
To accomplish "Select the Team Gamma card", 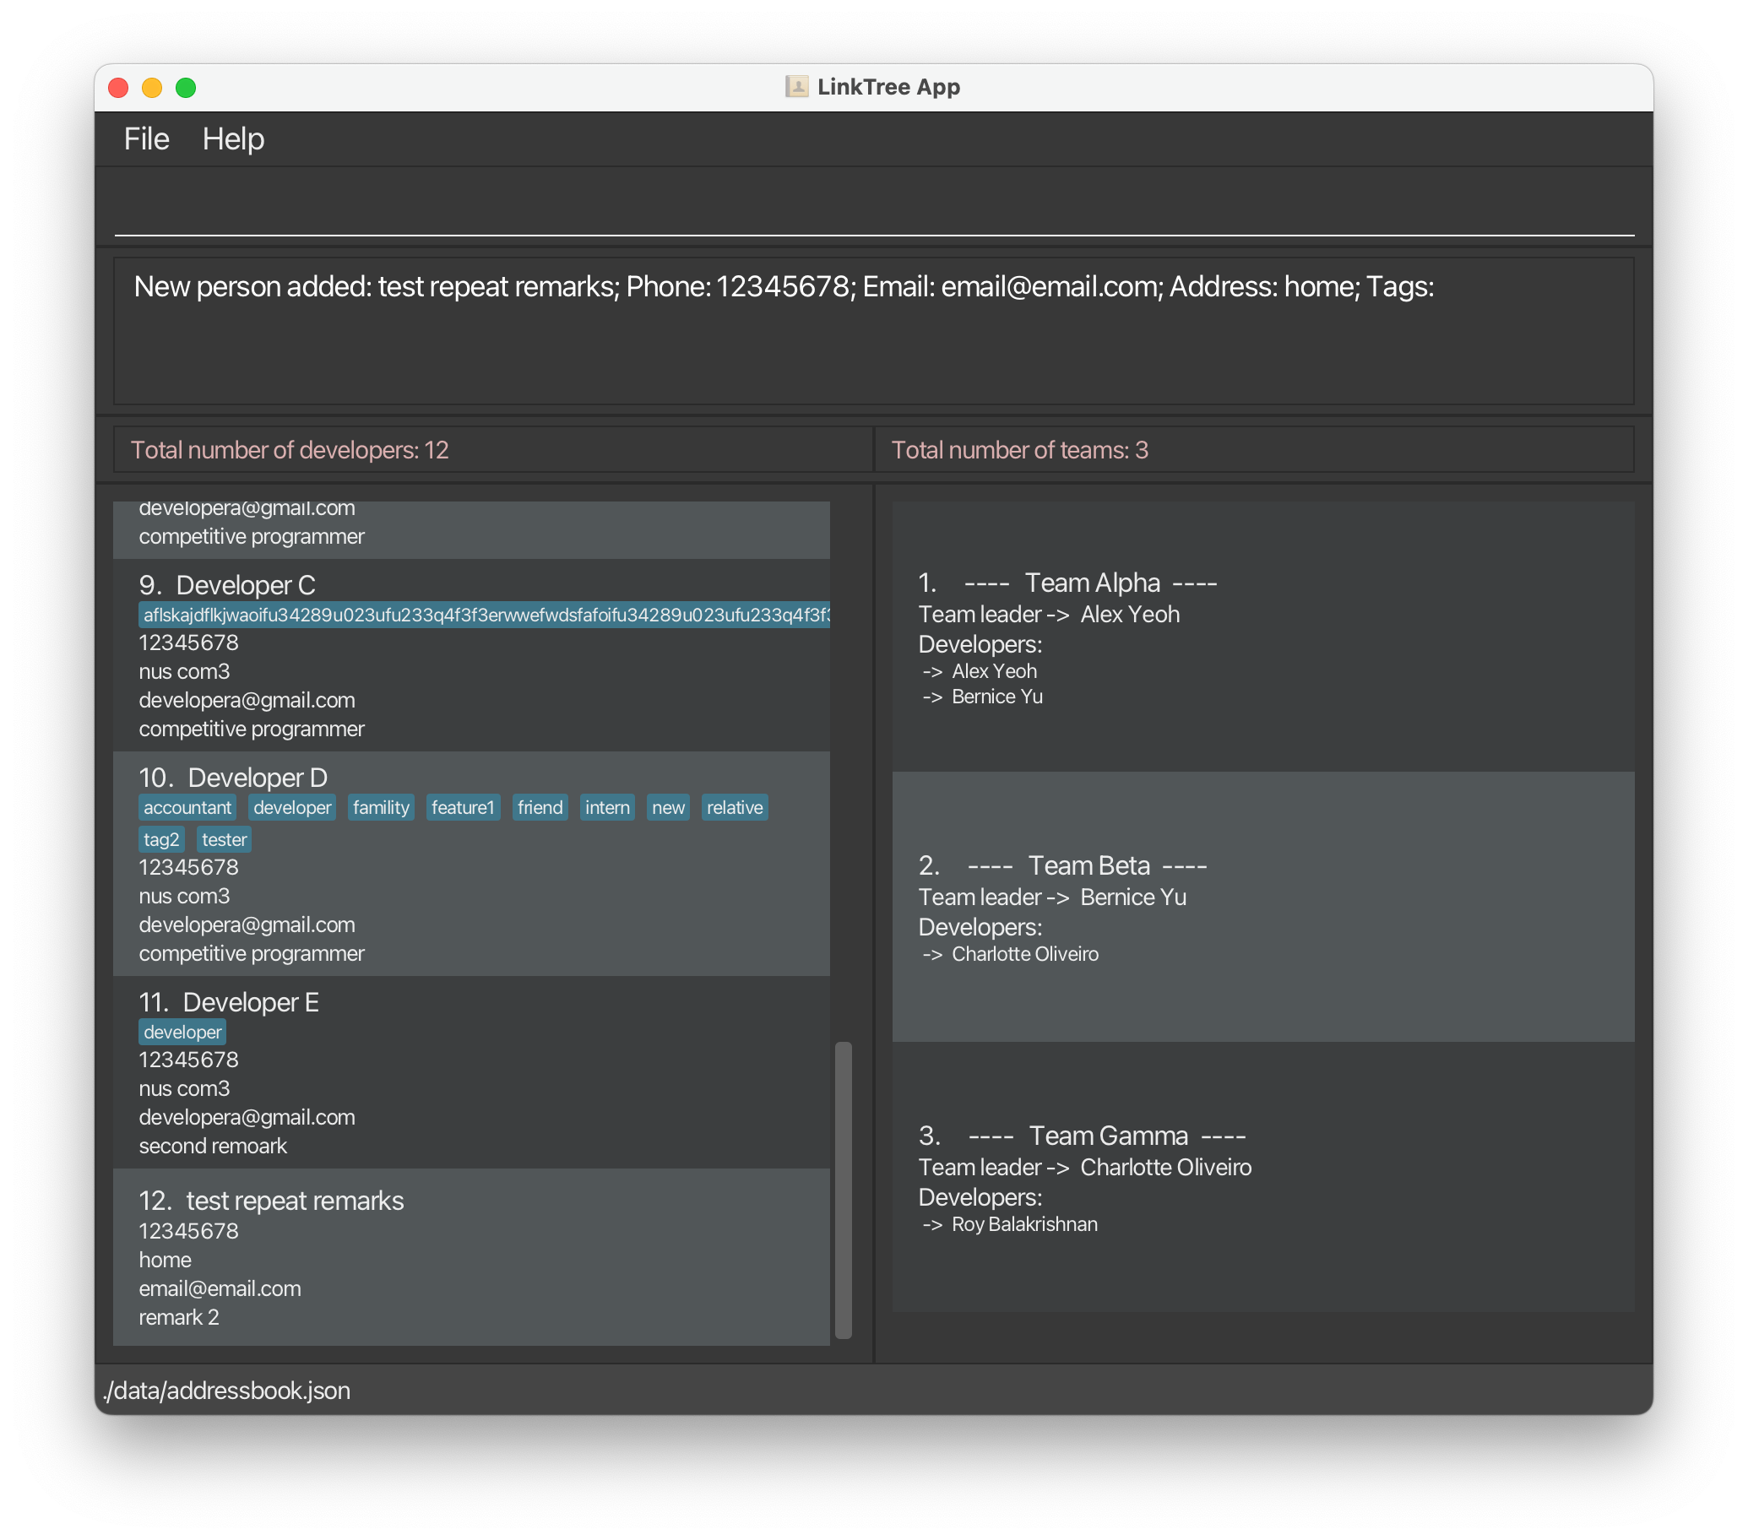I will [1262, 1177].
